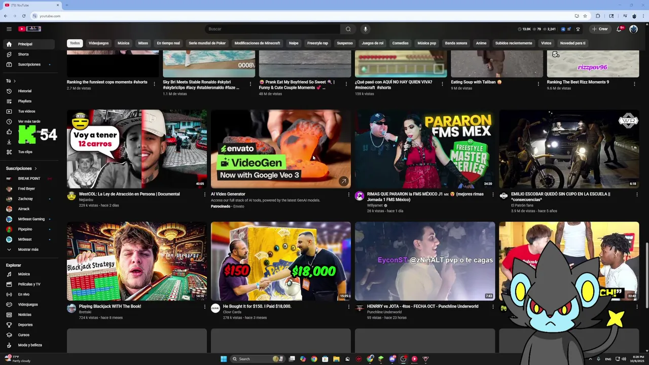
Task: Select the Anime filter chip
Action: [x=481, y=43]
